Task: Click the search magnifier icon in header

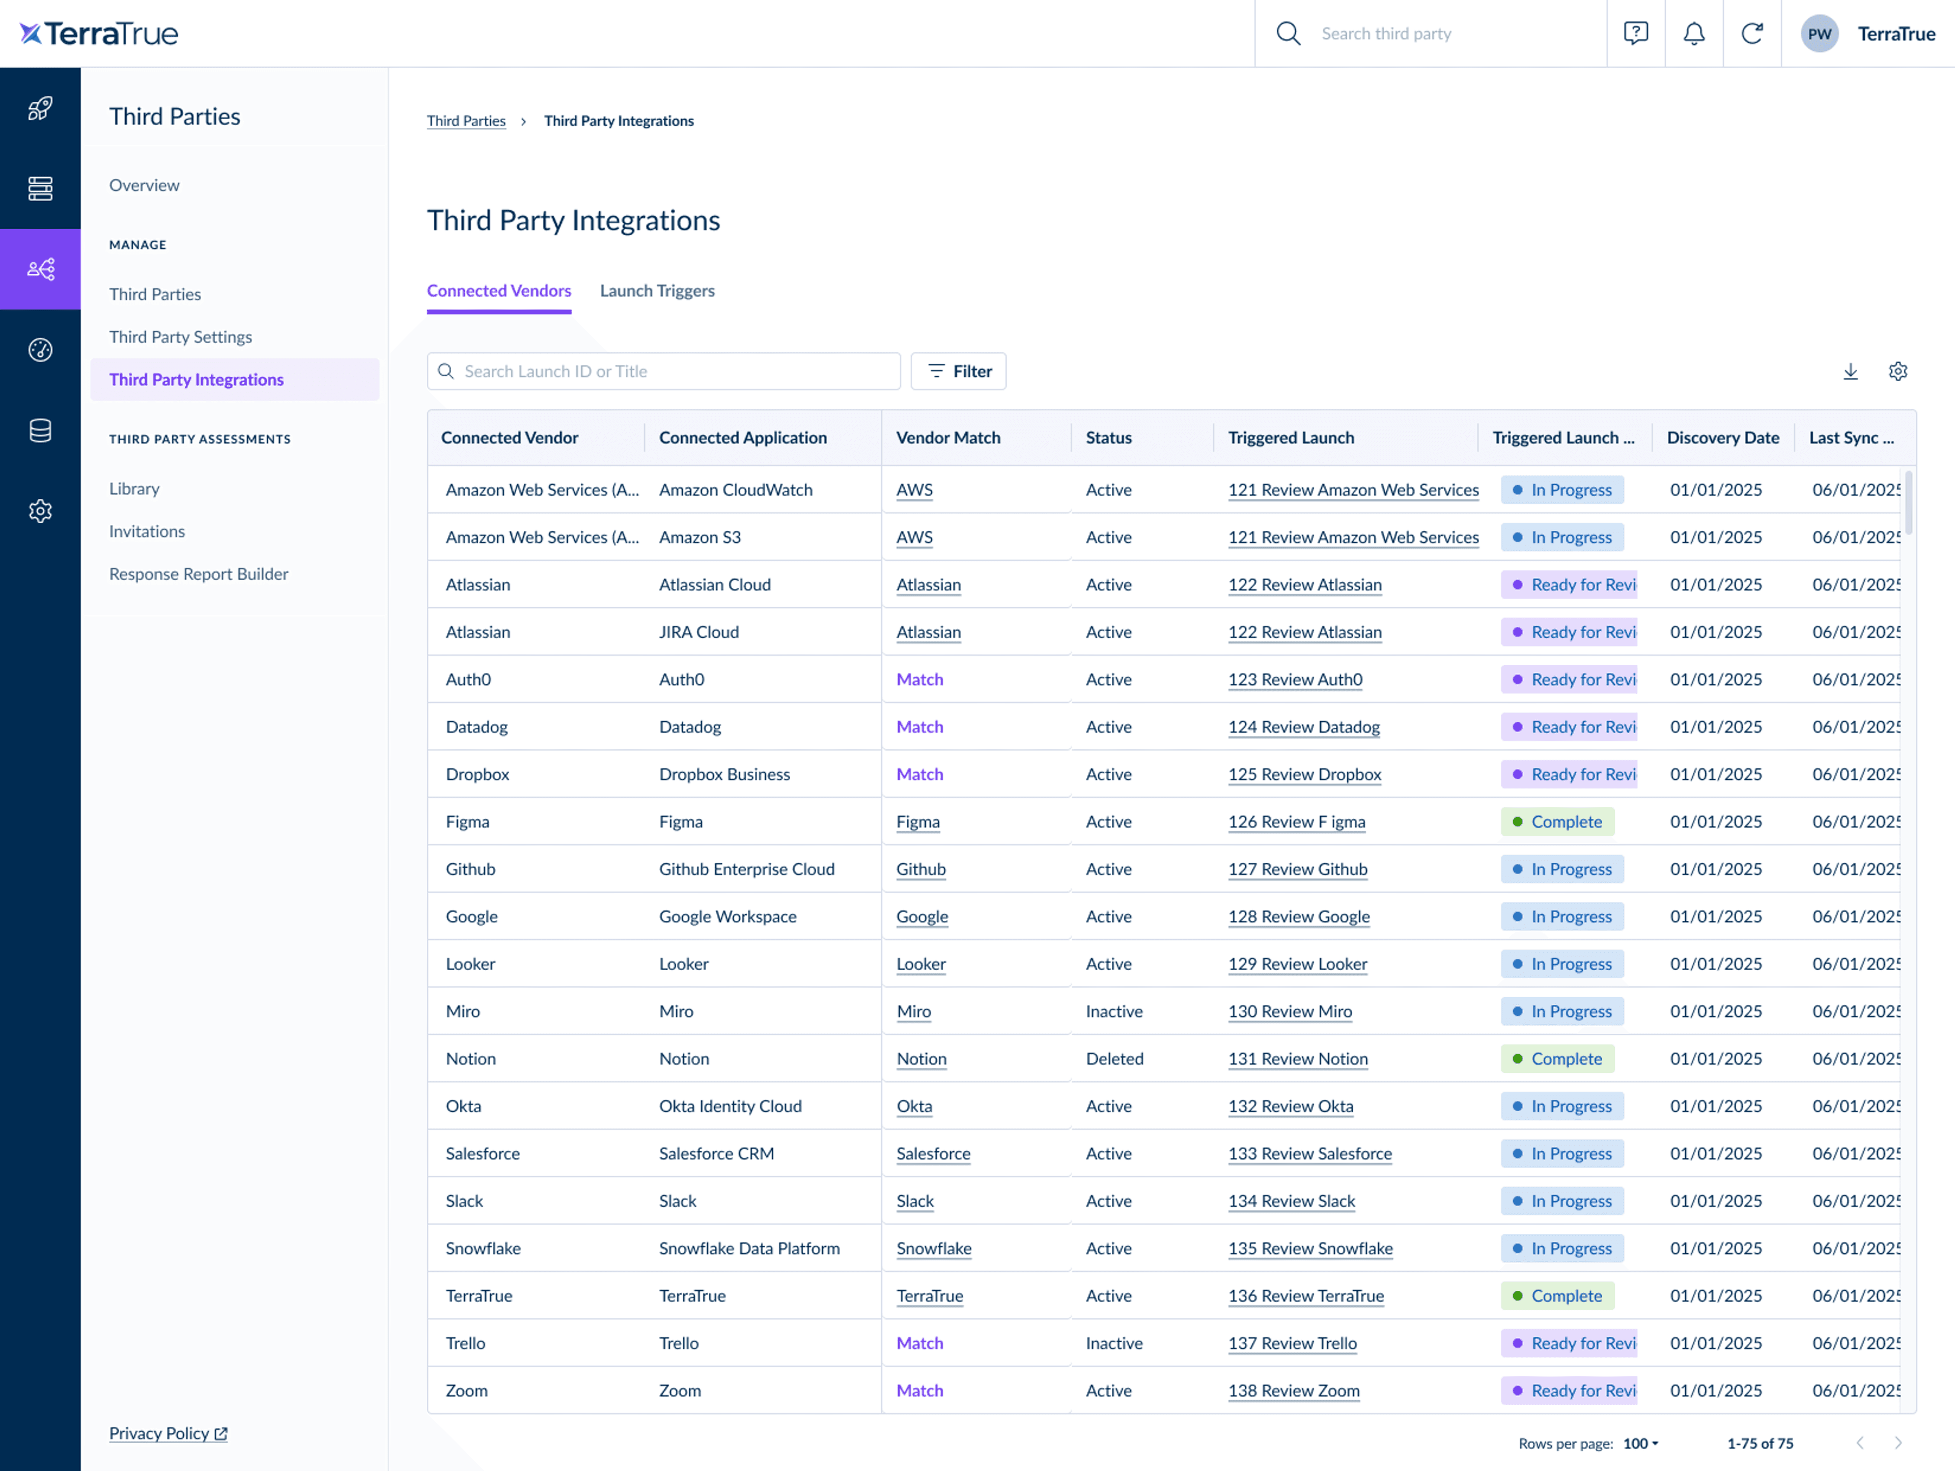Action: point(1288,34)
